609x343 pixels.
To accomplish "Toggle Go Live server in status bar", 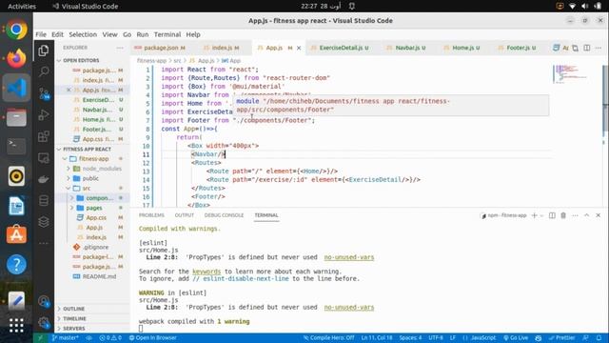I will [516, 338].
